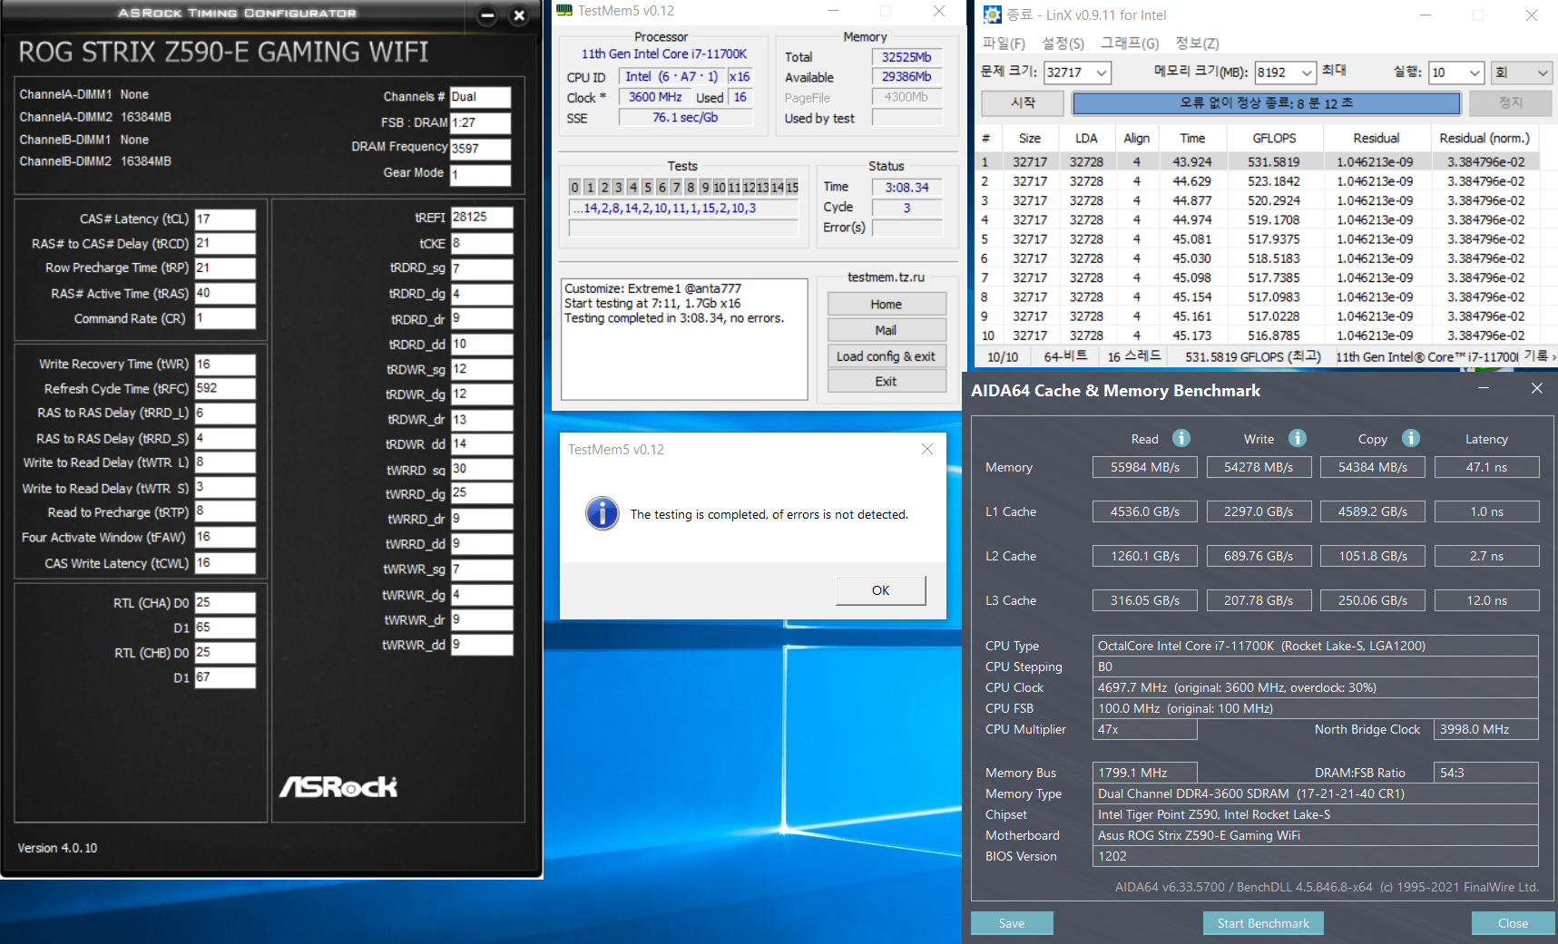The width and height of the screenshot is (1558, 944).
Task: Click the Close button in AIDA64 benchmark
Action: click(x=1513, y=923)
